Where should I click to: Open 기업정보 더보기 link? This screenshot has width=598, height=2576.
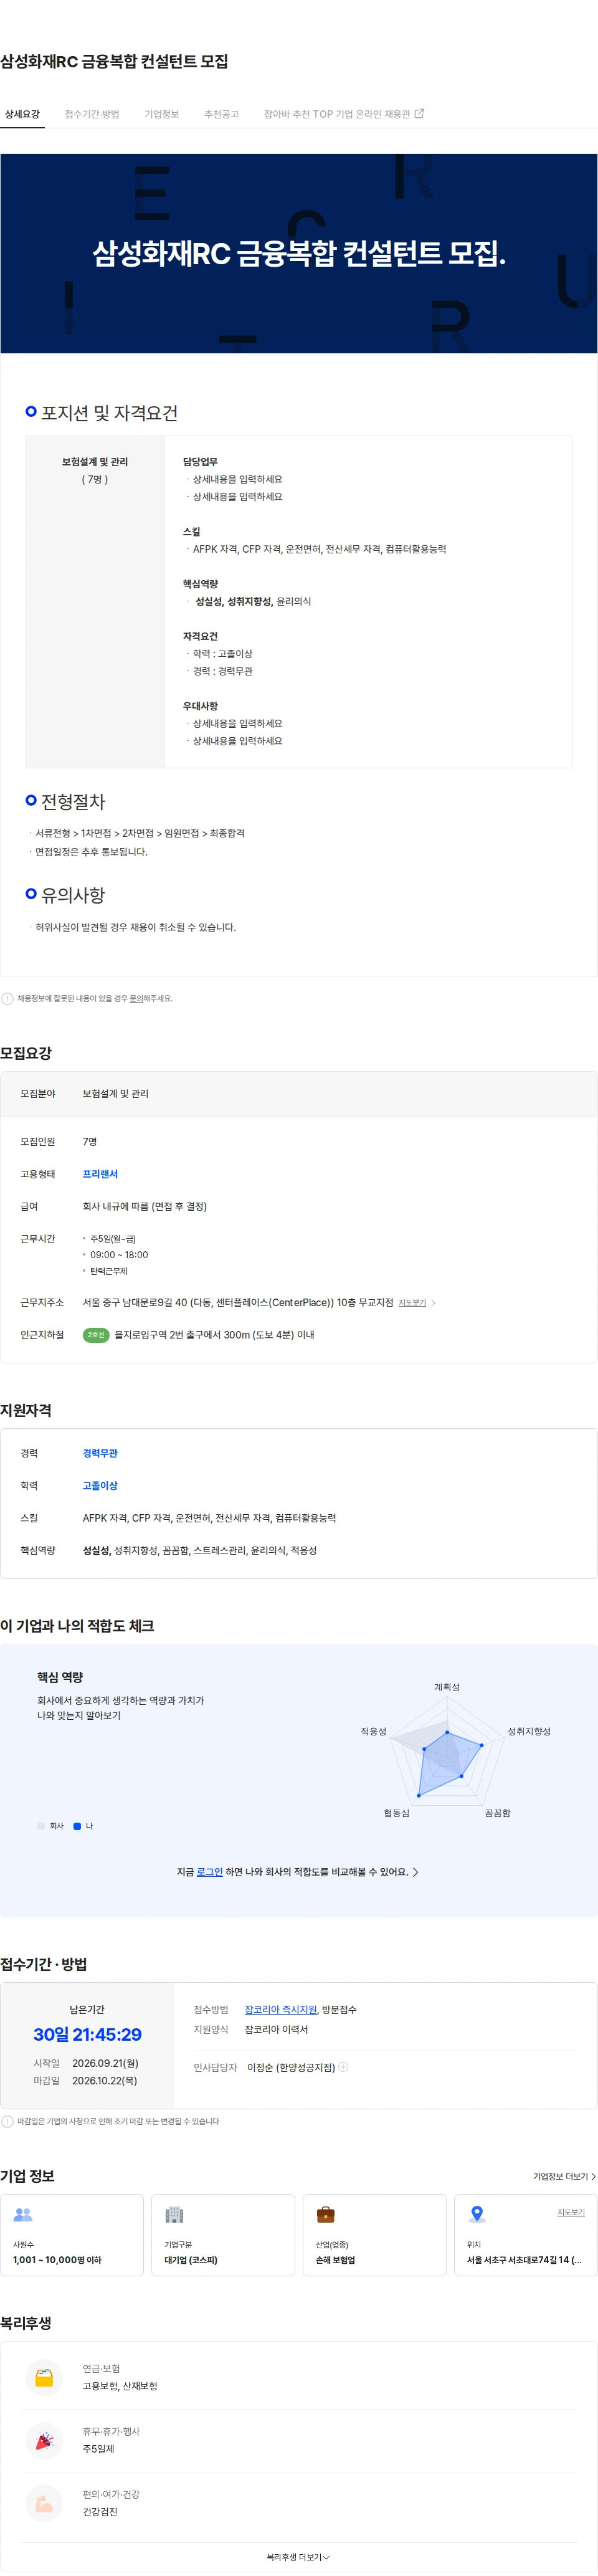point(564,2176)
